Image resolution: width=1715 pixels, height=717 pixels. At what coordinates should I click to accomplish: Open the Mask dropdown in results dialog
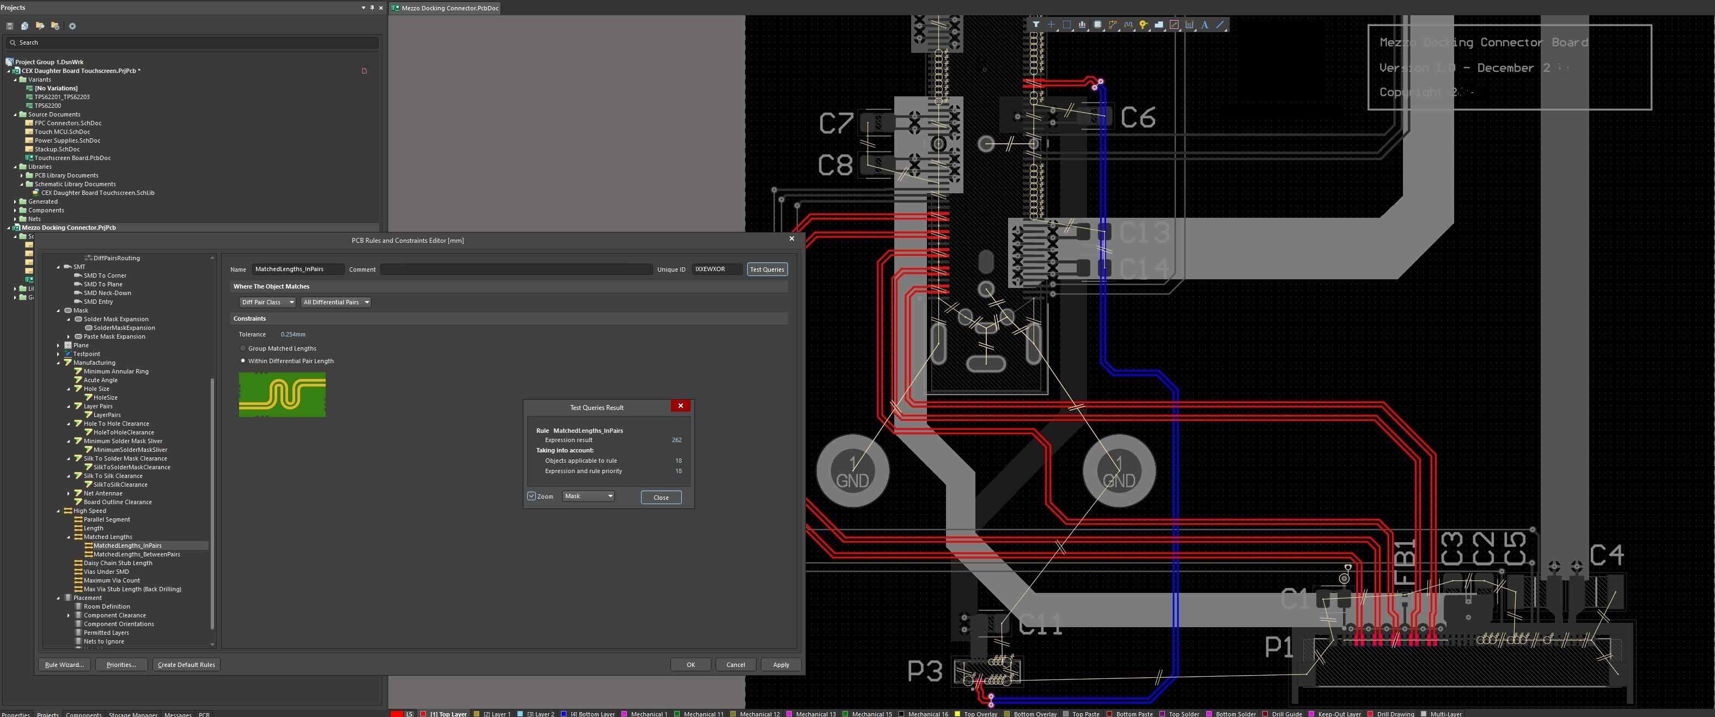pos(588,496)
